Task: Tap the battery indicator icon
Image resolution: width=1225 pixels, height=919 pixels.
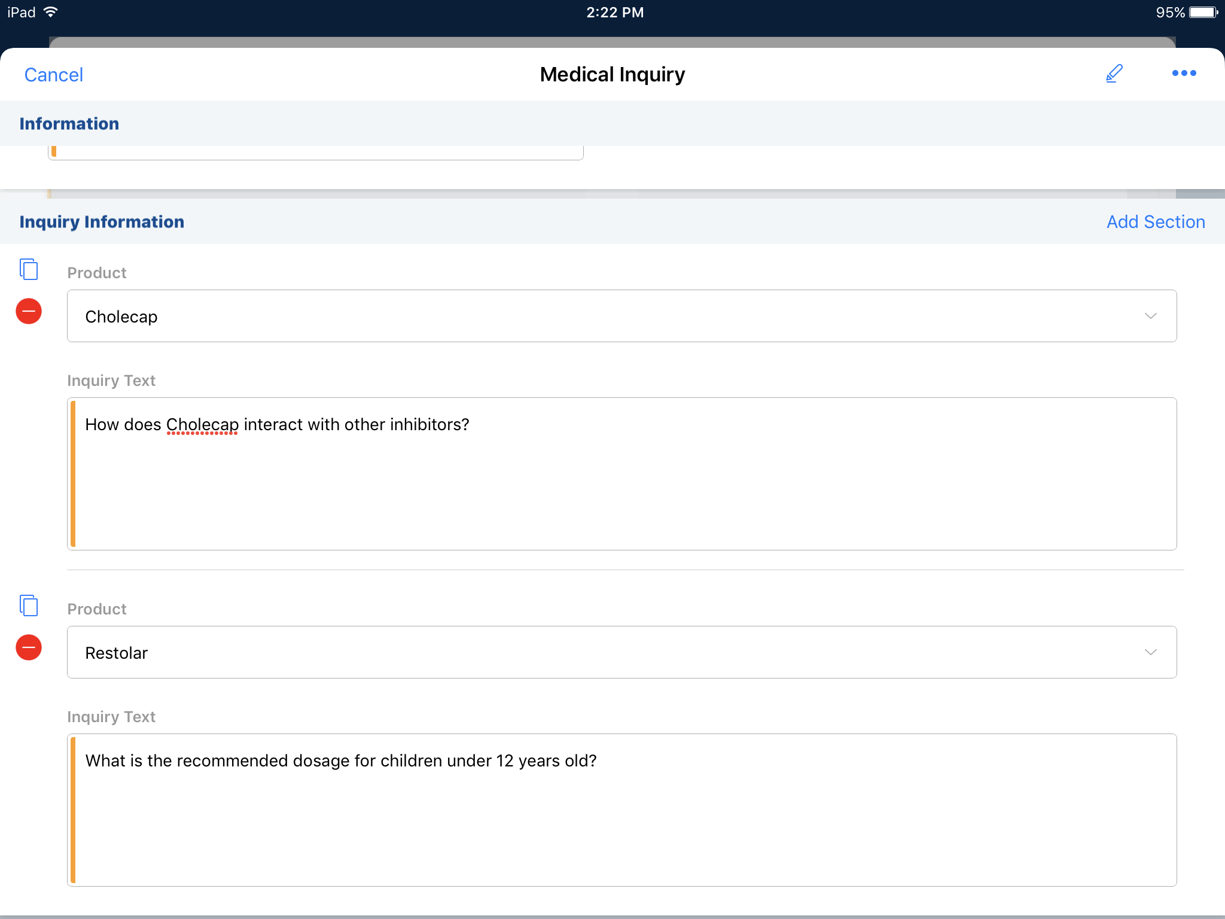Action: (1203, 12)
